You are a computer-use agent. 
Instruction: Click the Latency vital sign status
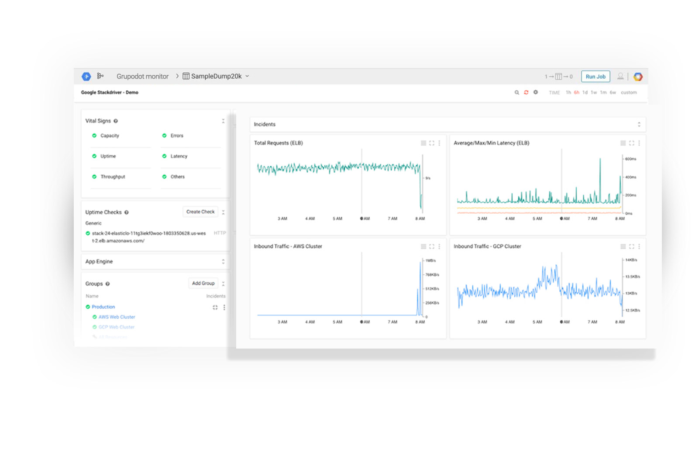click(x=175, y=156)
